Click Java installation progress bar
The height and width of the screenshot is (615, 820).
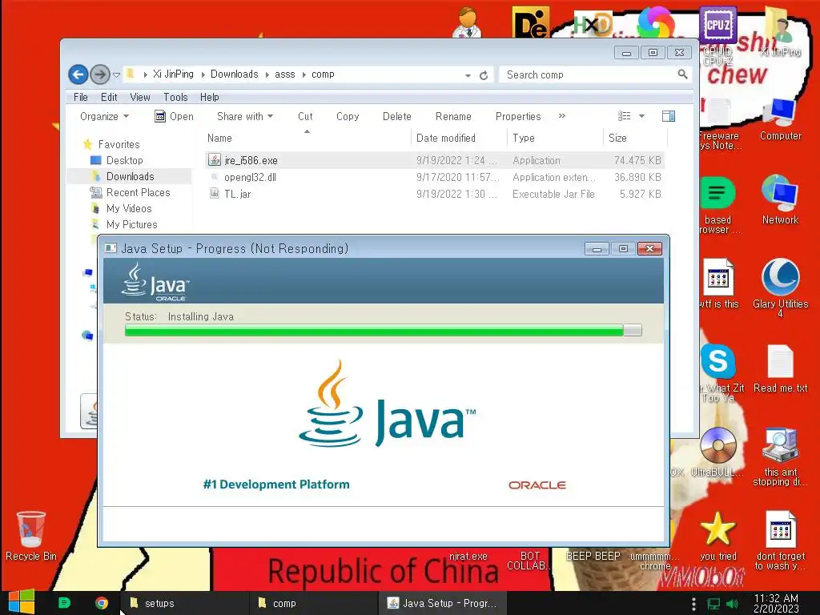click(x=384, y=330)
